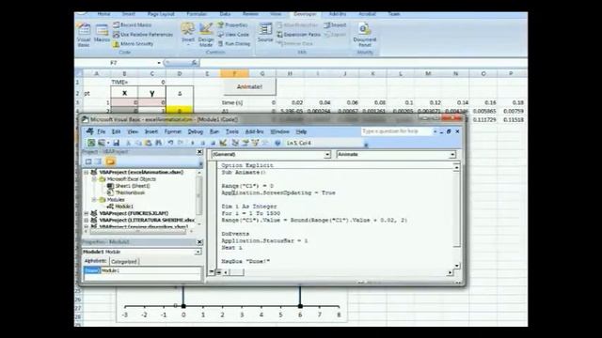602x338 pixels.
Task: Open the Run menu in VBA editor
Action: [x=214, y=131]
